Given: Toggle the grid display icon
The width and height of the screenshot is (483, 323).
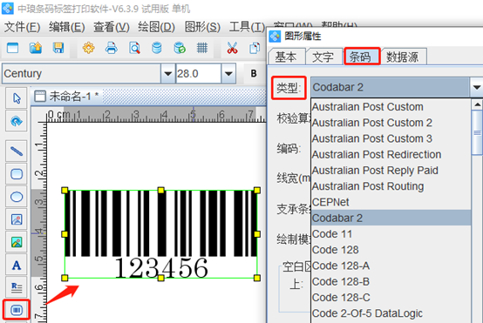Looking at the screenshot, I should 202,48.
